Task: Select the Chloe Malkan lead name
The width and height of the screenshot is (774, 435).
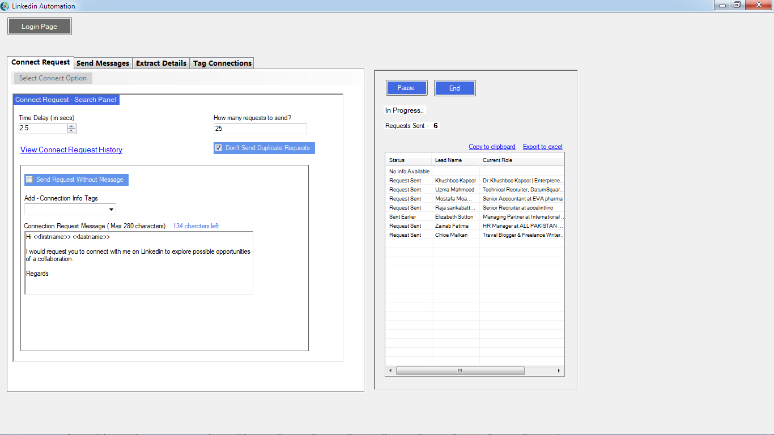Action: [456, 234]
